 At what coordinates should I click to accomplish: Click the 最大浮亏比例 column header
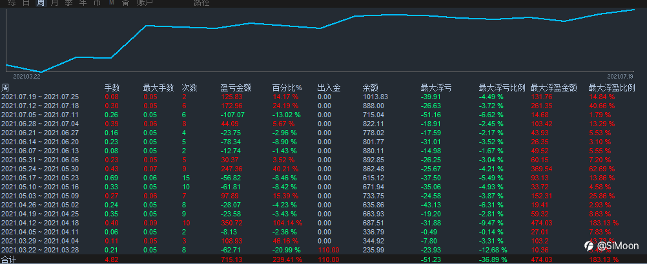(502, 88)
